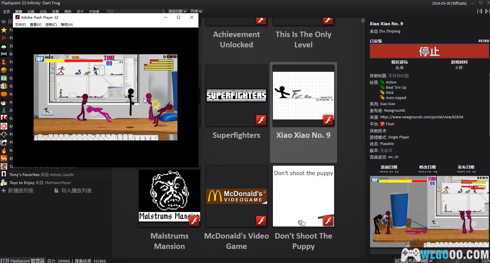The height and width of the screenshot is (263, 490).
Task: Select the flame playlist icon
Action: coord(4,150)
